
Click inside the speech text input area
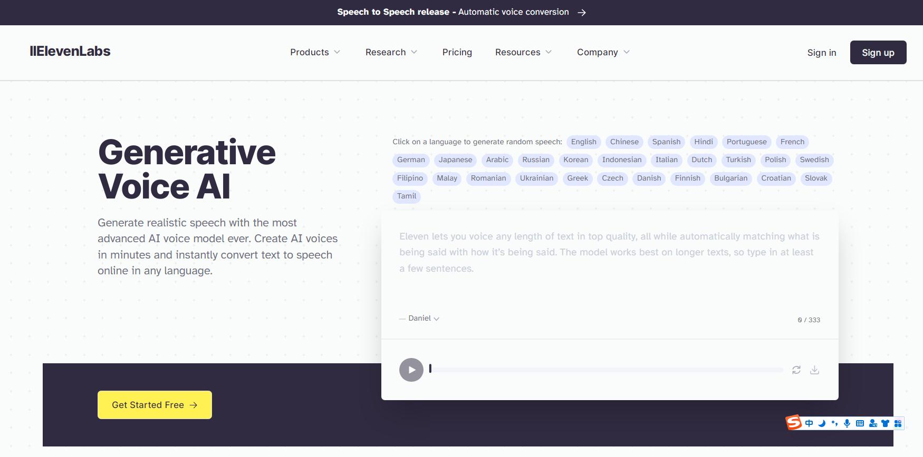610,269
